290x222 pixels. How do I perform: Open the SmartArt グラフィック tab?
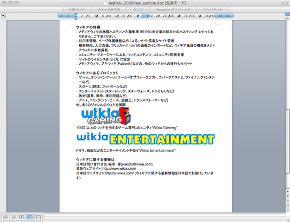173,9
